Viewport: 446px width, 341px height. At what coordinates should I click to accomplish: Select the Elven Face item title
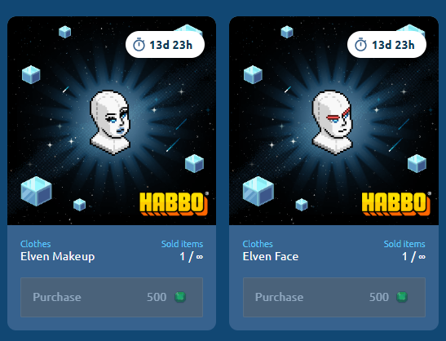coord(271,257)
